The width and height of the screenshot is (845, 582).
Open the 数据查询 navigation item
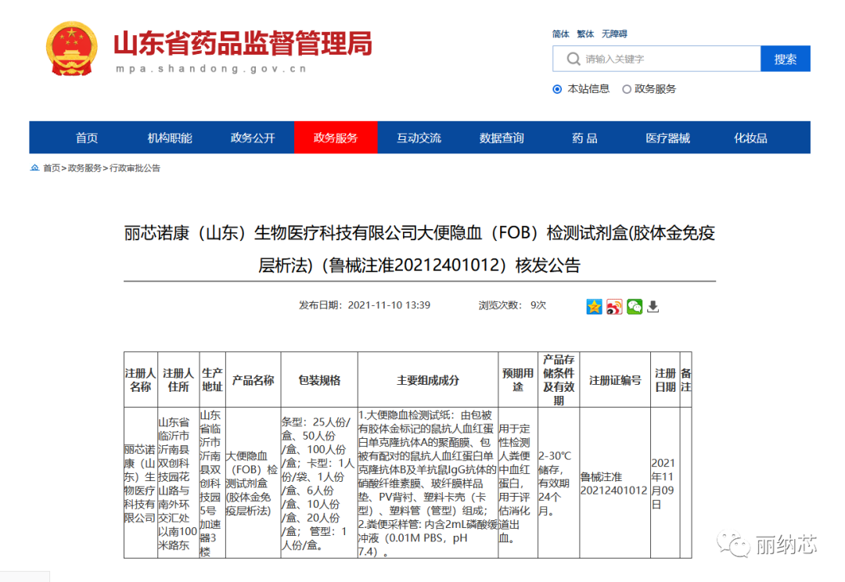502,138
